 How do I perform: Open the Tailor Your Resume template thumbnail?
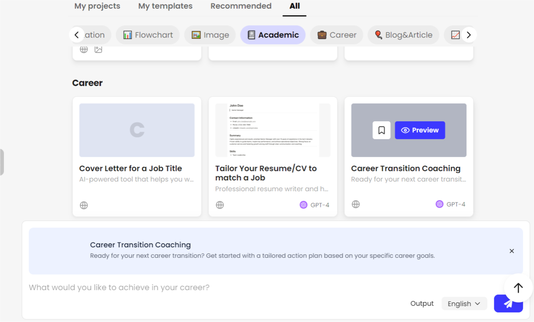(273, 130)
